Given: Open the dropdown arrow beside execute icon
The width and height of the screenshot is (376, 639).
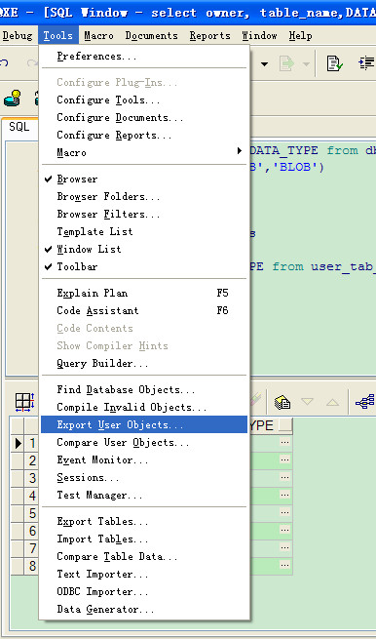Looking at the screenshot, I should pos(306,64).
